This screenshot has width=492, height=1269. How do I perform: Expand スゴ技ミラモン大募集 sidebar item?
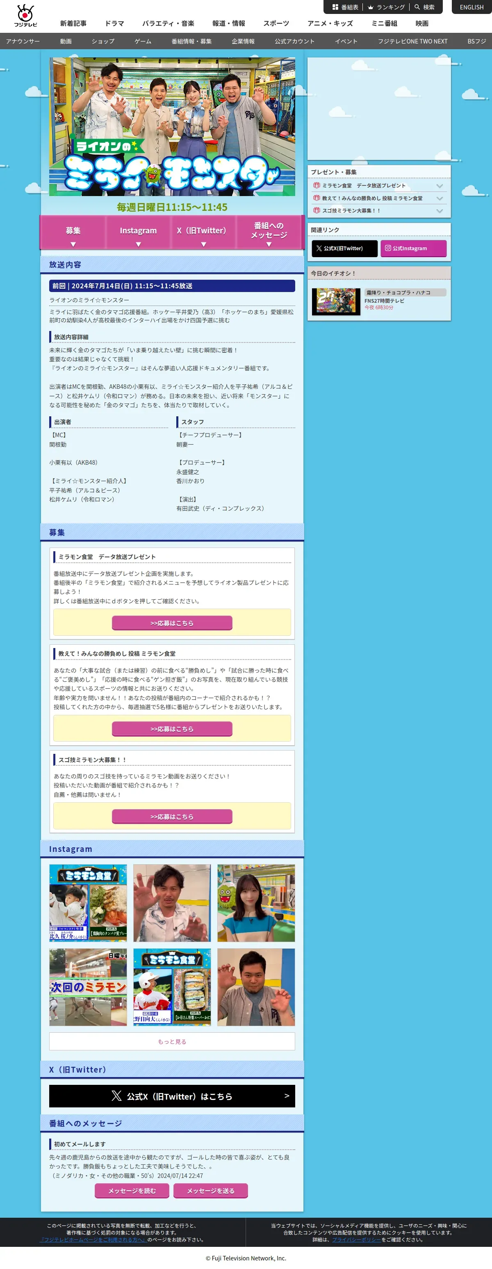(379, 210)
